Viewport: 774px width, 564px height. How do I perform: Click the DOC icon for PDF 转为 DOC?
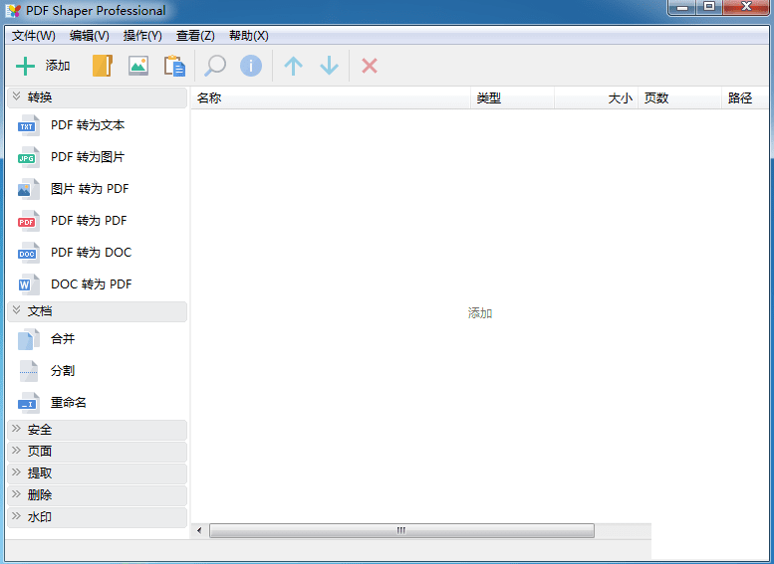[x=29, y=253]
